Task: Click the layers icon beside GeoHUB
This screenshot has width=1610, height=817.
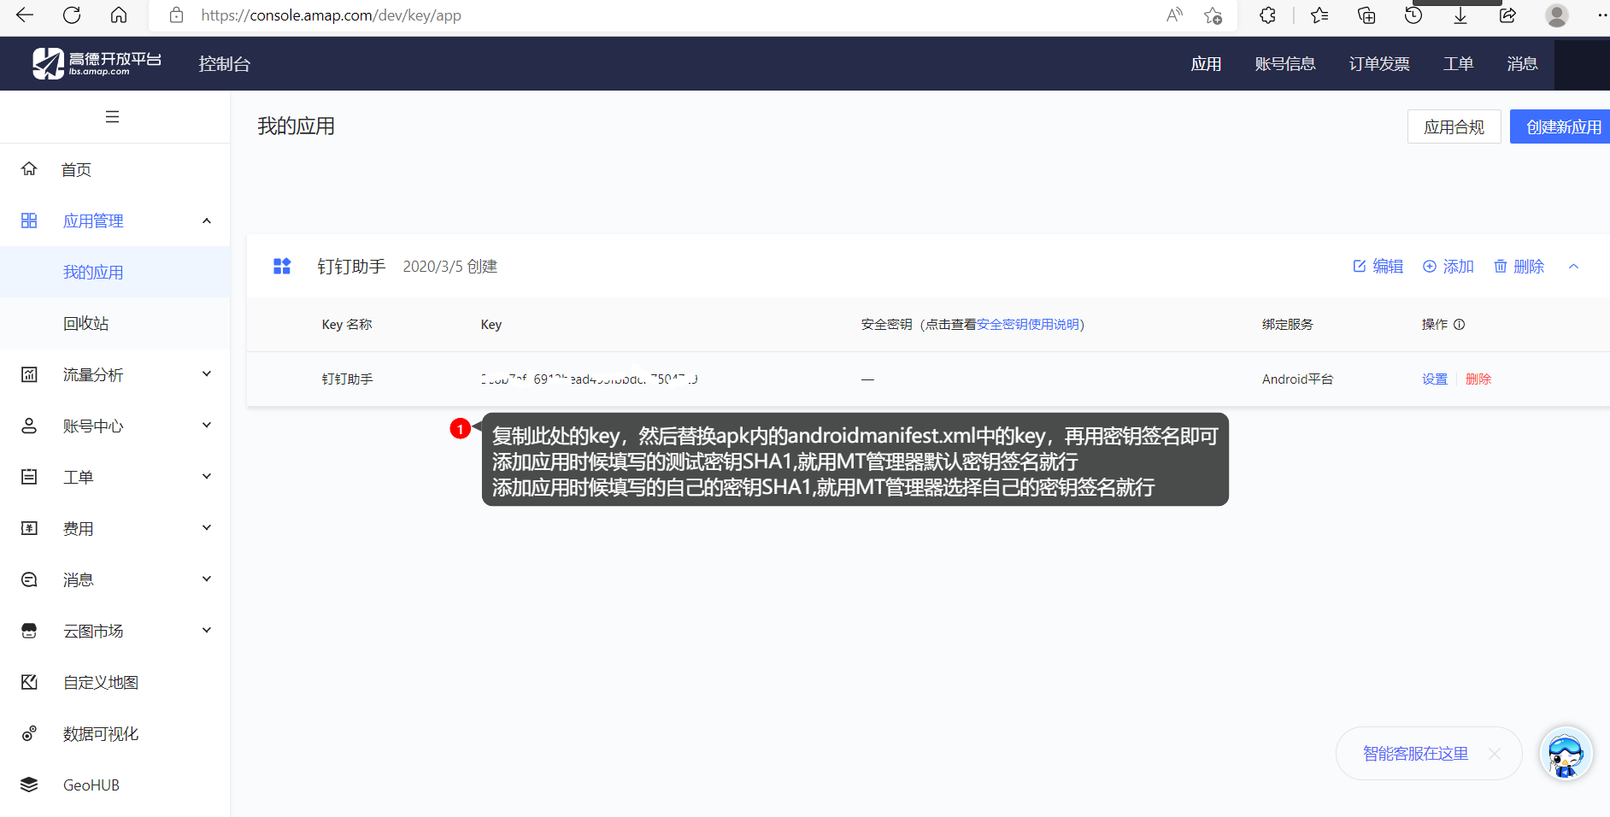Action: 29,785
